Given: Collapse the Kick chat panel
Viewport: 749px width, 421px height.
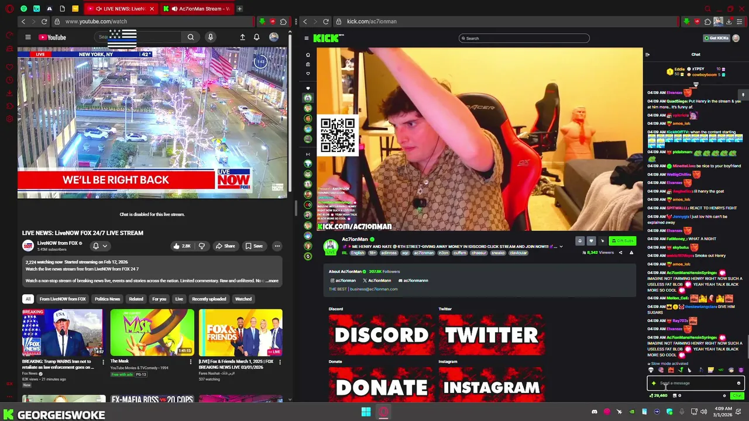Looking at the screenshot, I should (x=647, y=54).
